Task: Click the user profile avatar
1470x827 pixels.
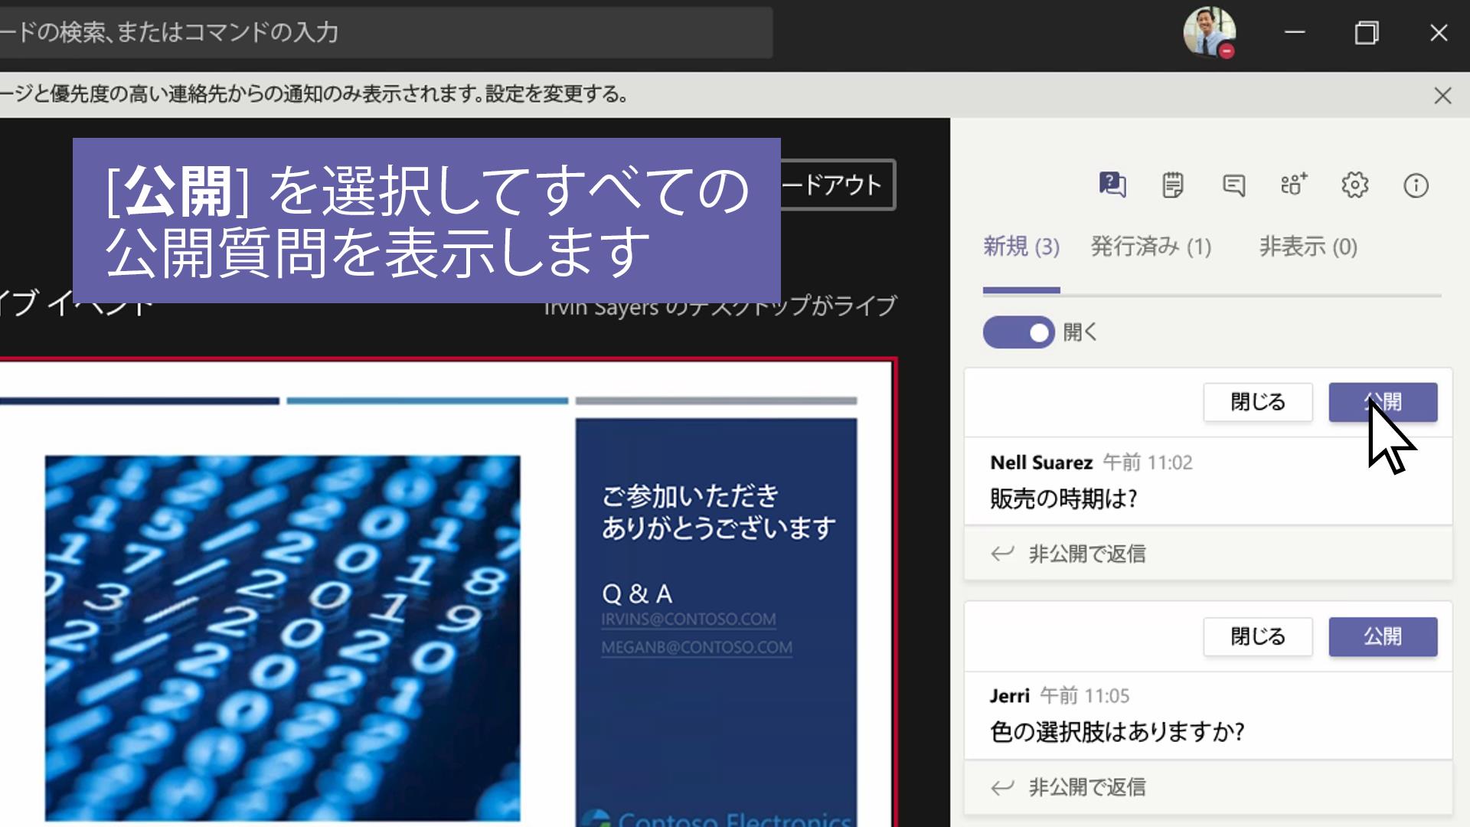Action: pos(1210,32)
